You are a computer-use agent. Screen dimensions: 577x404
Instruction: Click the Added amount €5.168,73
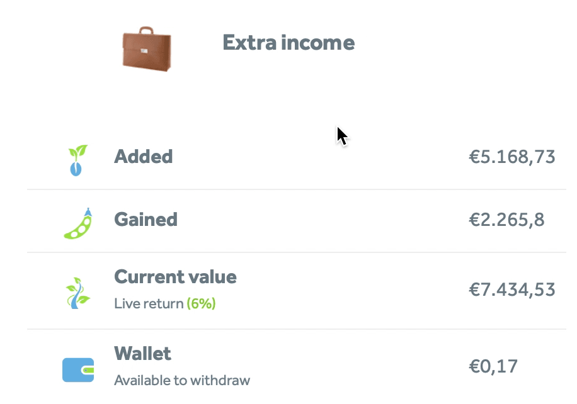point(511,157)
